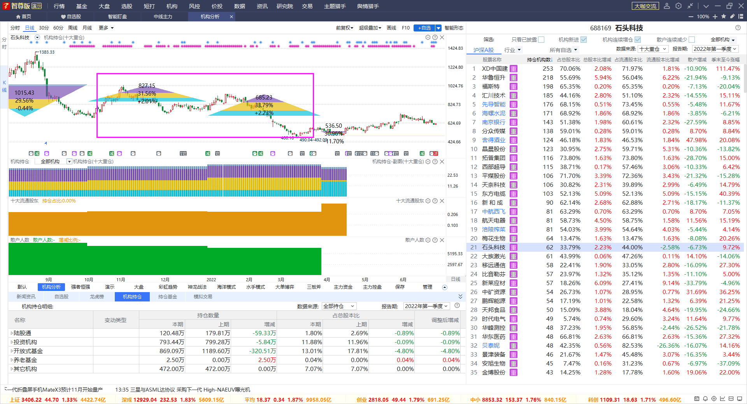Select 龙虎榜 tab in bottom panel
This screenshot has width=747, height=404.
point(97,296)
